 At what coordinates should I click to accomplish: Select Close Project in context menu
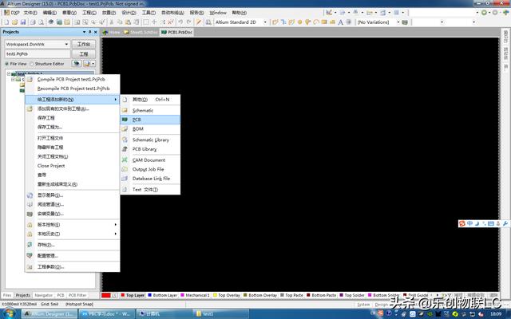(73, 166)
